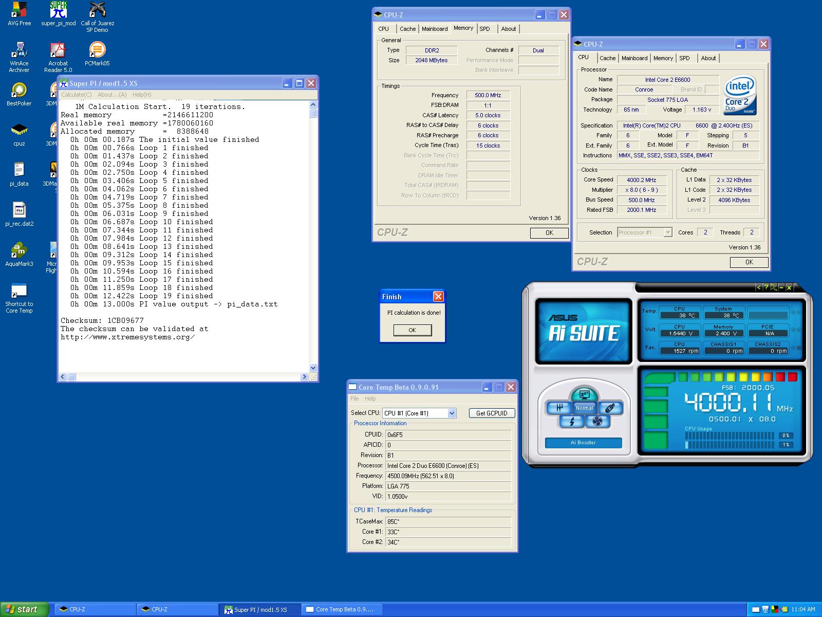Click the taskbar clock showing 11:04 AM
Viewport: 822px width, 617px height.
[803, 609]
